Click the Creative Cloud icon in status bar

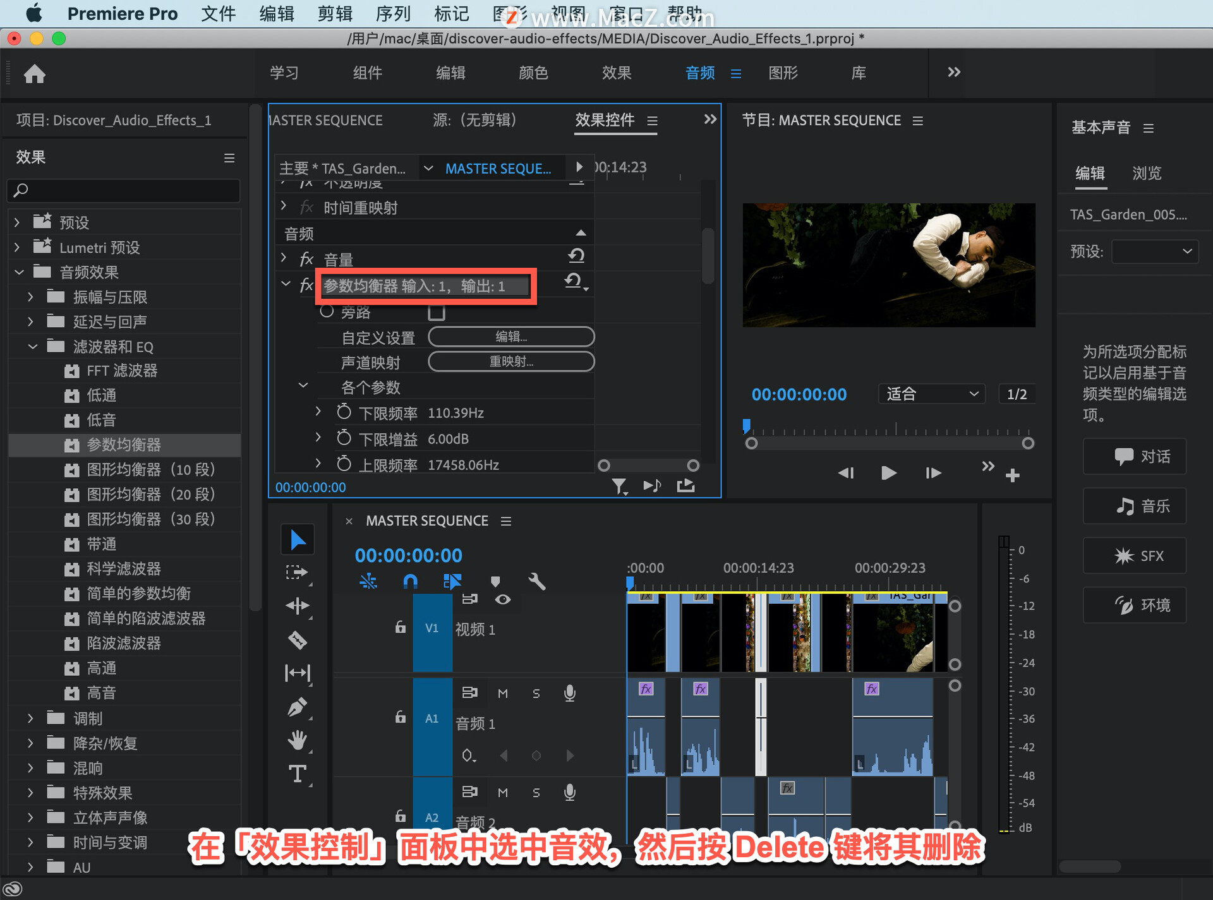coord(13,889)
